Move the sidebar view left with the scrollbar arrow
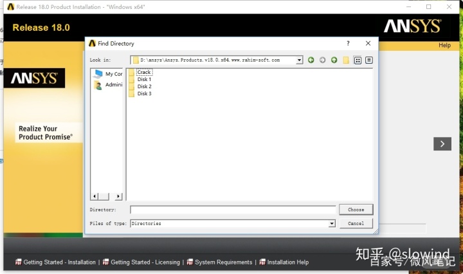 [x=95, y=196]
